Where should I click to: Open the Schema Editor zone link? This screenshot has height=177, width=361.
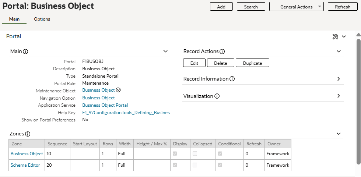pyautogui.click(x=25, y=165)
